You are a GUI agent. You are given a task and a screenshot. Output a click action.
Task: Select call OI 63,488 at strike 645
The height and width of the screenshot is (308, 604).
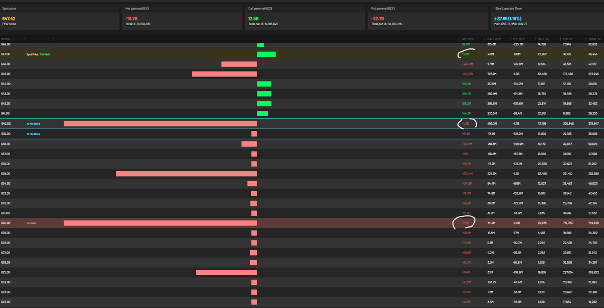coord(542,74)
